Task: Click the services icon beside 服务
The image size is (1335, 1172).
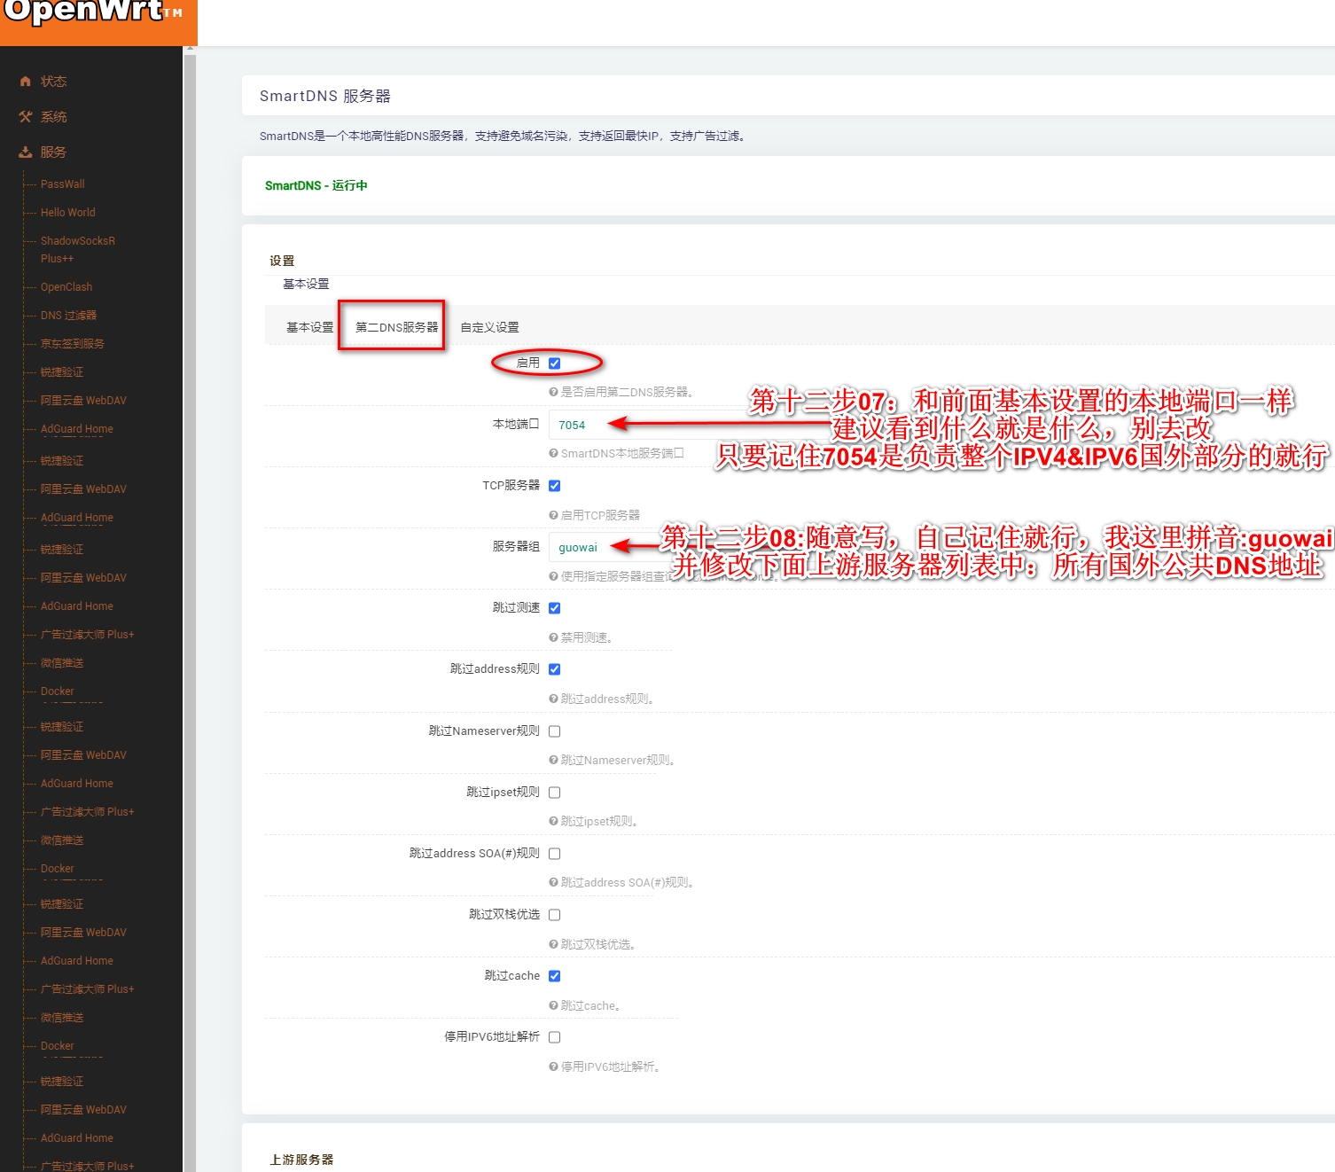Action: (x=26, y=152)
